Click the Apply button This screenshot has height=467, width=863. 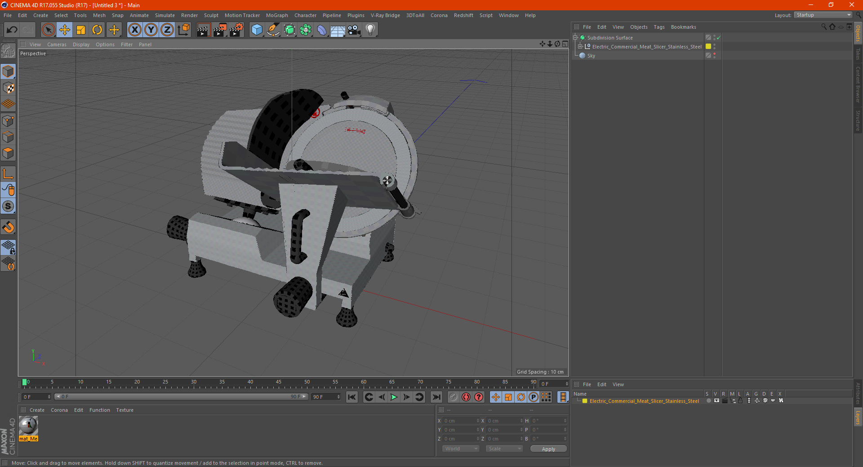[x=548, y=449]
